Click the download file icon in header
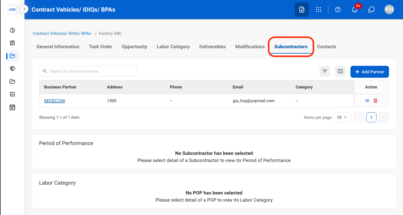403x215 pixels. click(302, 10)
